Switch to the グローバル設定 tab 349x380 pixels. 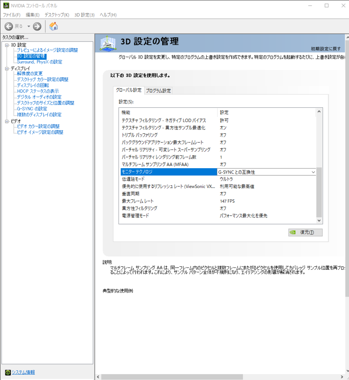tap(129, 90)
